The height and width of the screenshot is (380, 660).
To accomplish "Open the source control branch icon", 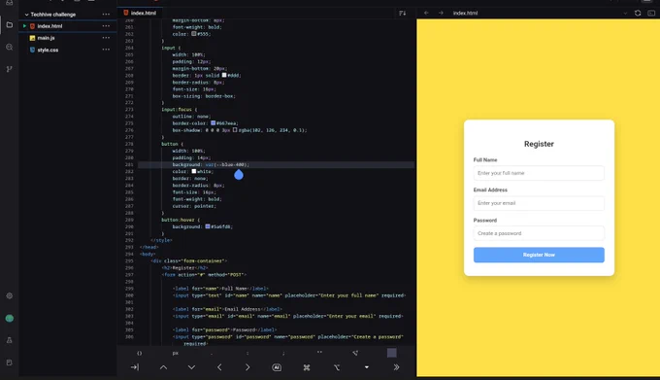I will coord(10,69).
